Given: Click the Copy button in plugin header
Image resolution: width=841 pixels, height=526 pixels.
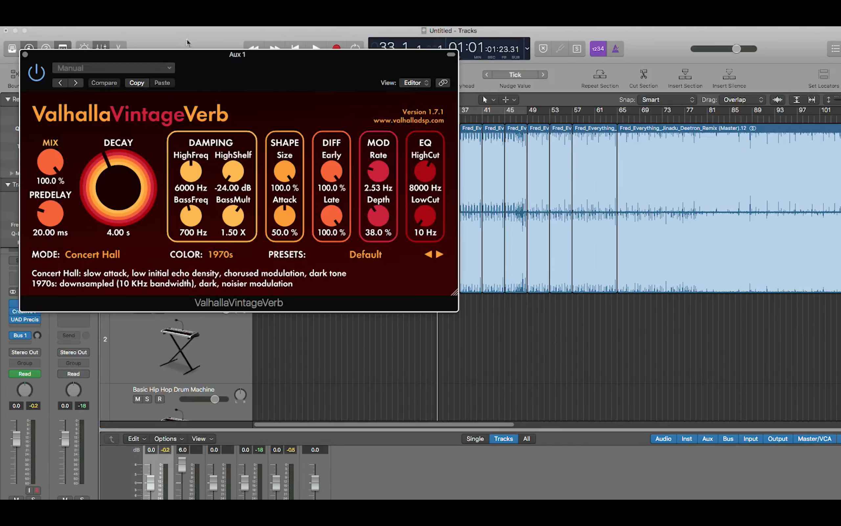Looking at the screenshot, I should (x=137, y=83).
